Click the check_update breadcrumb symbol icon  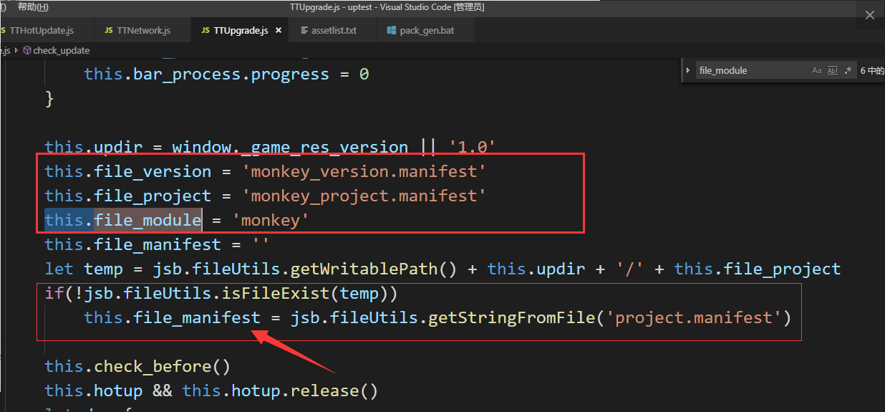pyautogui.click(x=27, y=50)
